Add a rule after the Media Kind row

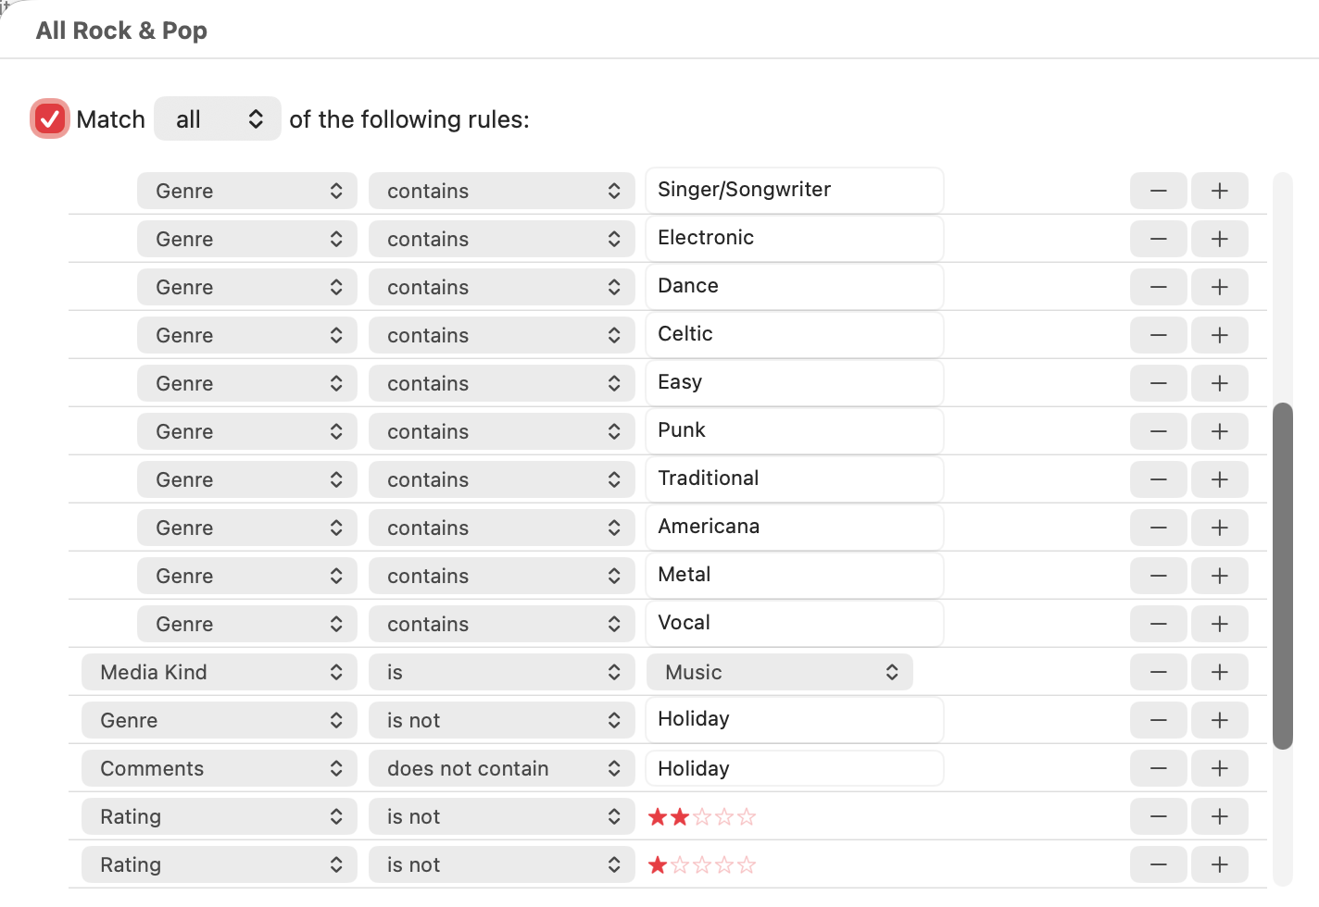[1219, 672]
